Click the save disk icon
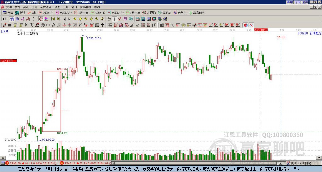The image size is (322, 172). 154,19
